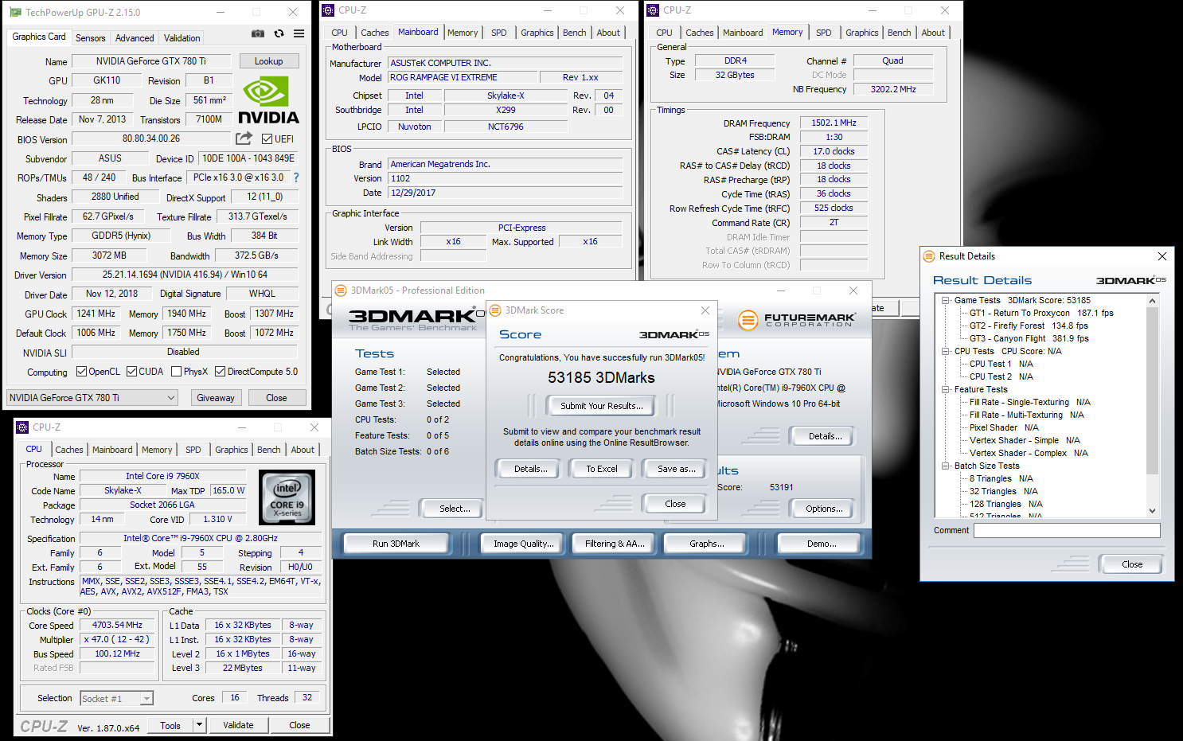This screenshot has width=1183, height=741.
Task: Click the CPU-Z Memory window title icon
Action: (653, 10)
